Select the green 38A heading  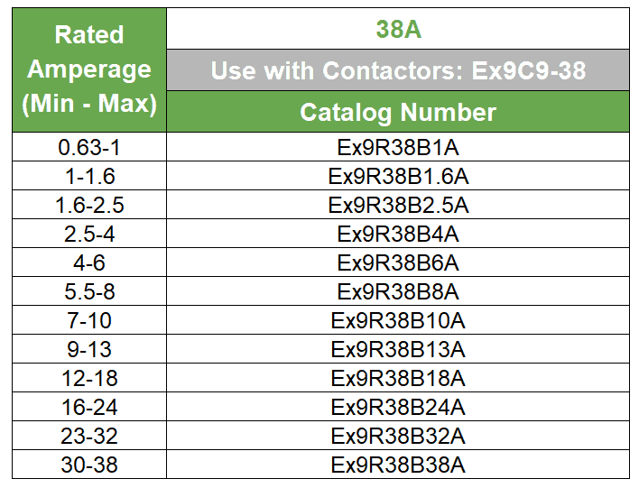coord(398,30)
